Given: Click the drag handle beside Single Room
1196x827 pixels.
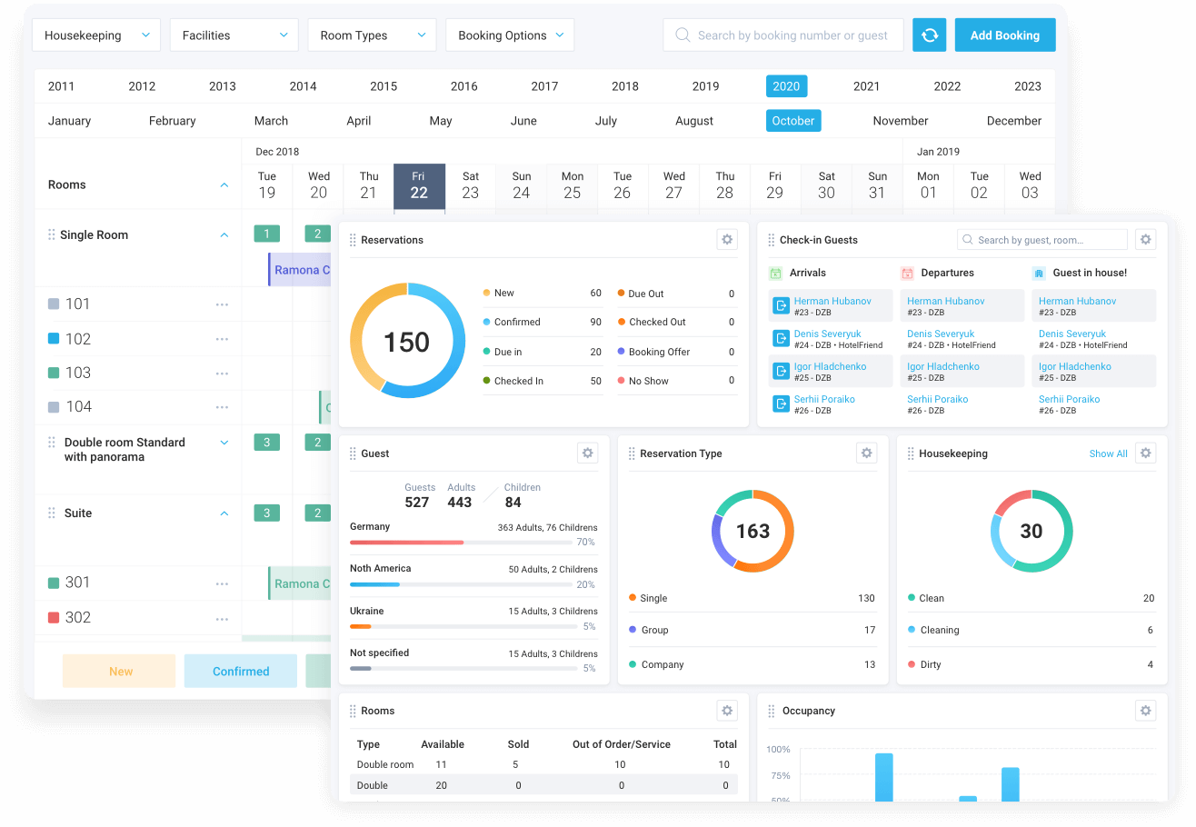Looking at the screenshot, I should click(x=50, y=234).
